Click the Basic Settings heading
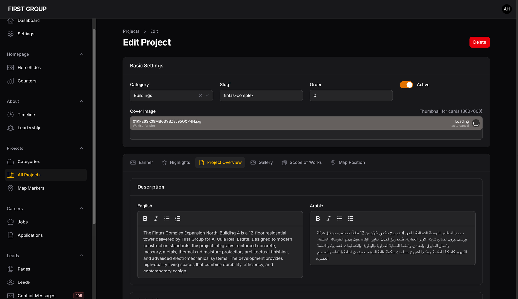Screen dimensions: 518x299 147,66
